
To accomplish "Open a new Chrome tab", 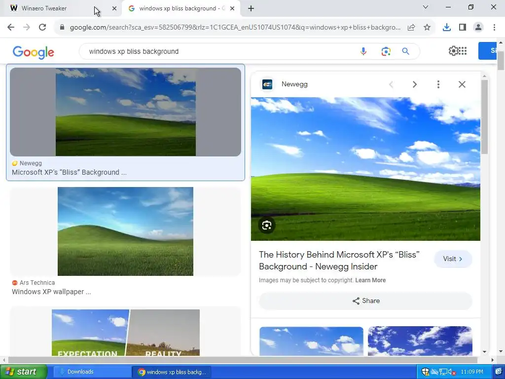I will click(x=251, y=8).
